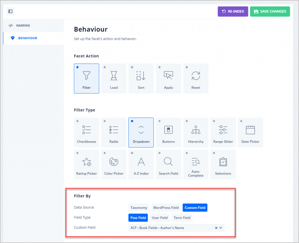The height and width of the screenshot is (243, 299).
Task: Select the Hierarchy filter type
Action: tap(196, 132)
